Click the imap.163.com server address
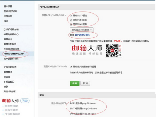The image size is (156, 120). 89,114
